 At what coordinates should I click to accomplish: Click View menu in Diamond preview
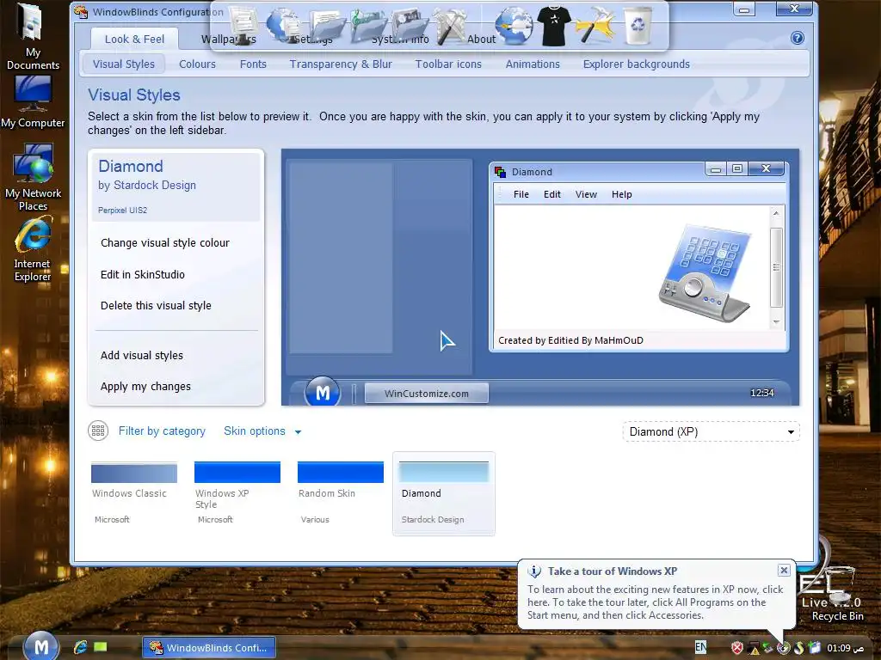(x=586, y=194)
